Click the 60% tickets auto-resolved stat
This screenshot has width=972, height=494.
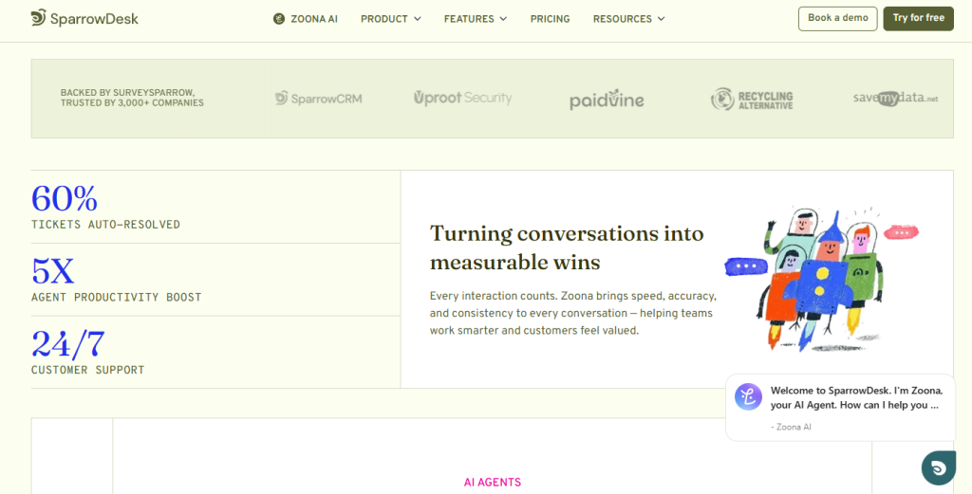105,207
